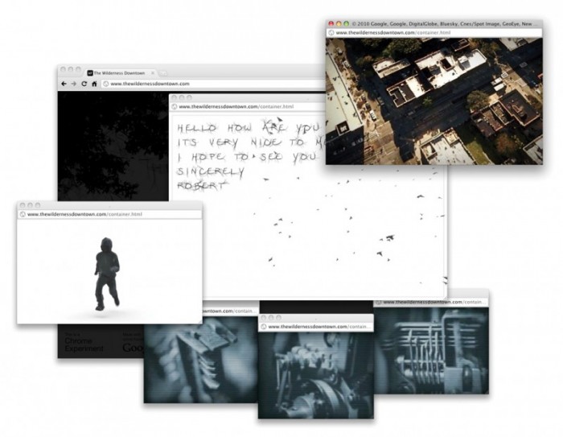
Task: Maximize the satellite map popup window
Action: [346, 23]
